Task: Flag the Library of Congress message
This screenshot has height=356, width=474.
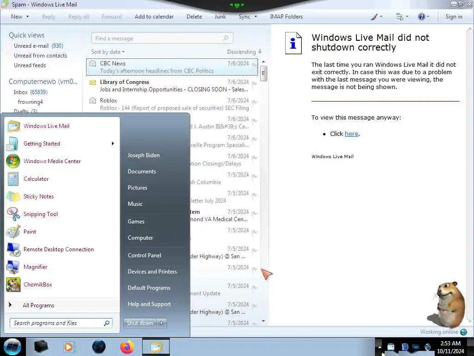Action: pyautogui.click(x=254, y=83)
